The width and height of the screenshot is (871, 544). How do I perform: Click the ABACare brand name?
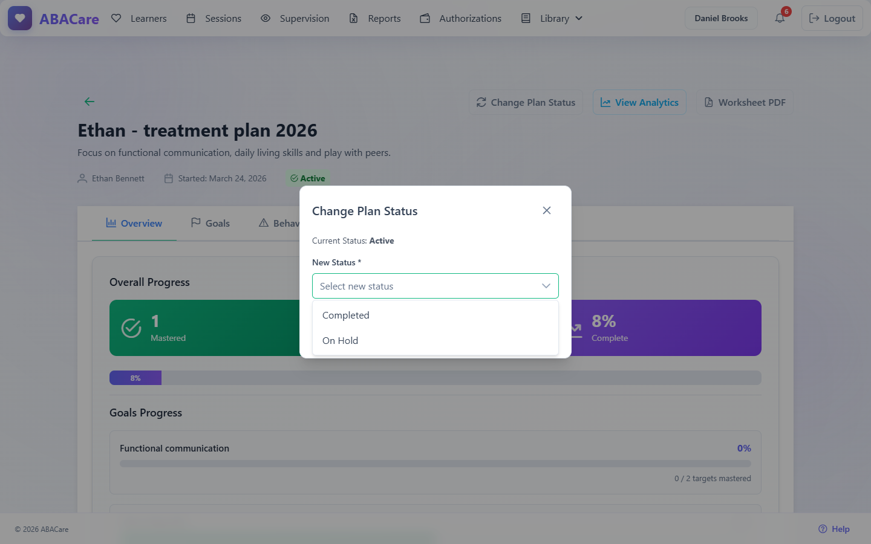pos(69,19)
